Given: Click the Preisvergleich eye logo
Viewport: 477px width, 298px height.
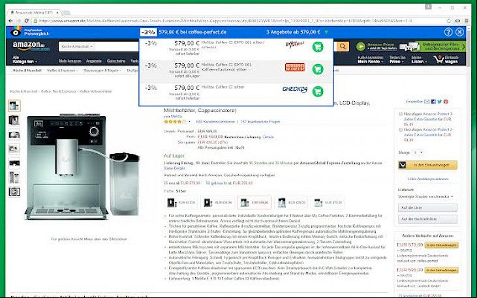Looking at the screenshot, I should (16, 31).
